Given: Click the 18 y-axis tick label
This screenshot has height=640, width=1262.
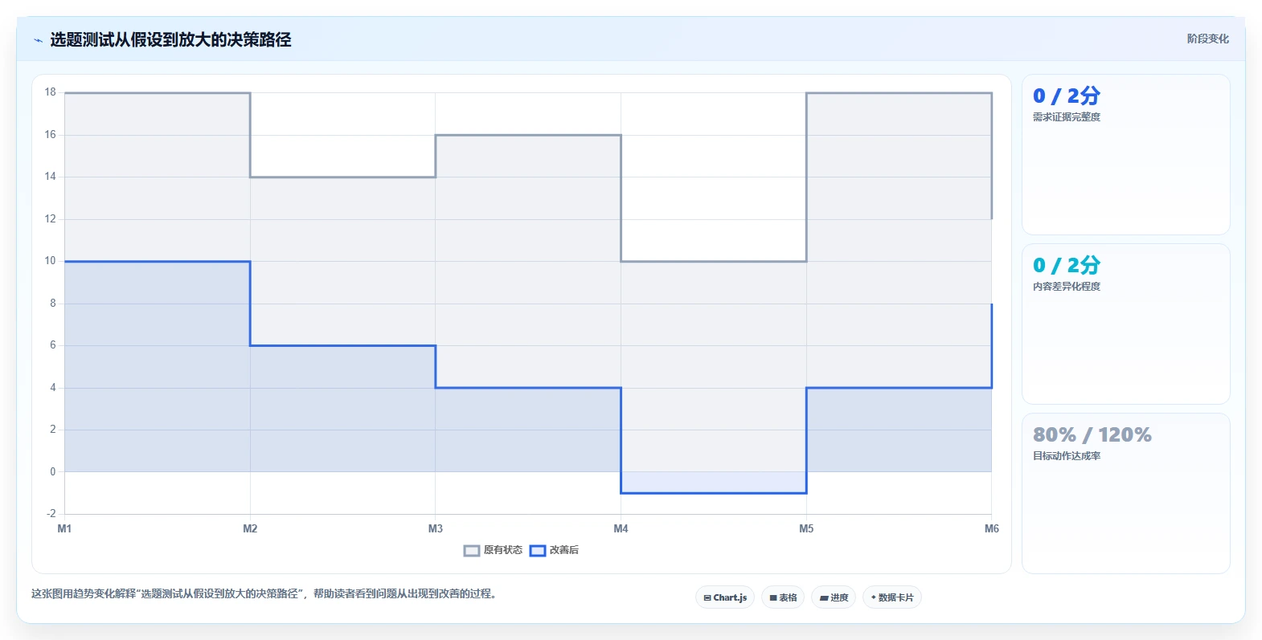Looking at the screenshot, I should tap(51, 92).
